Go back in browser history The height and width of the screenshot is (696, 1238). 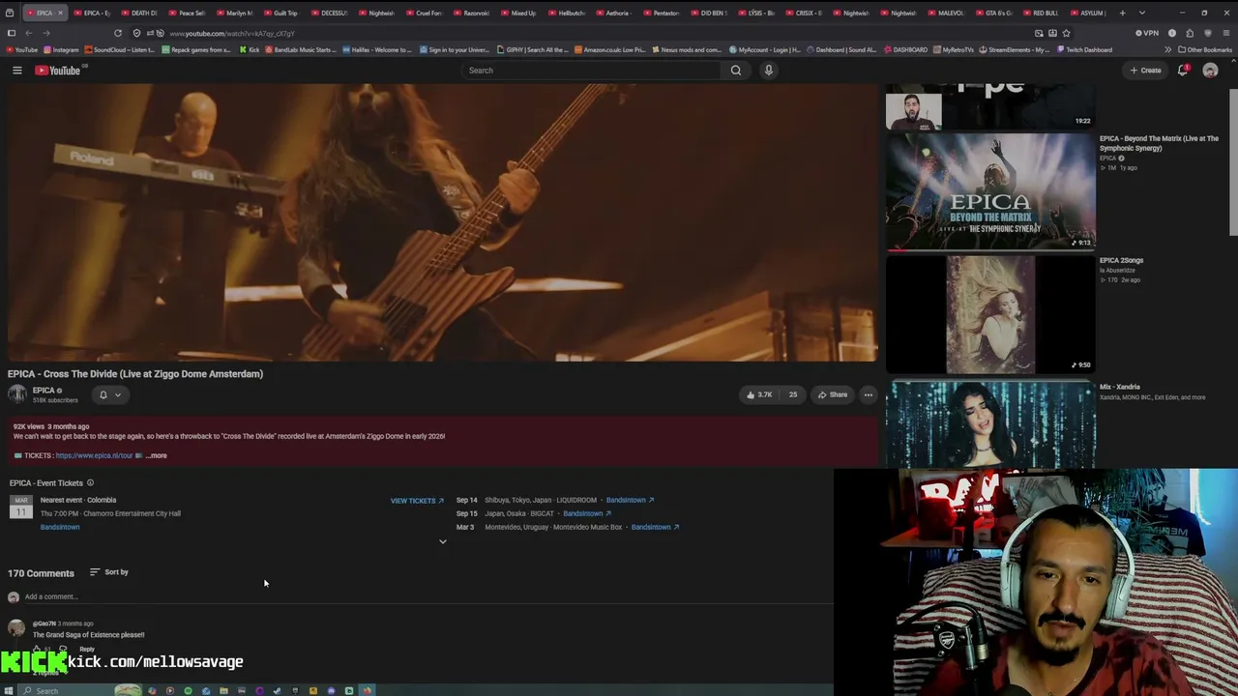pos(29,33)
